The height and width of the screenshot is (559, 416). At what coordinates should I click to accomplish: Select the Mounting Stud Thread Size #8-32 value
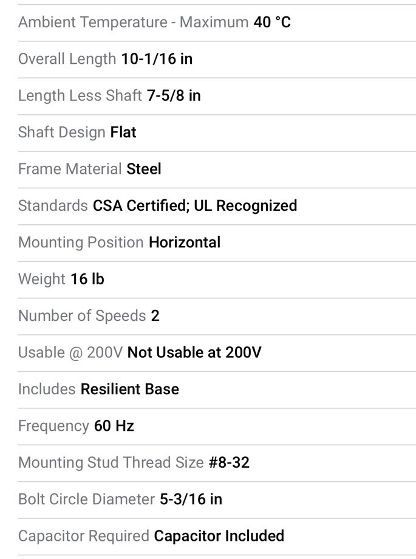pos(229,463)
